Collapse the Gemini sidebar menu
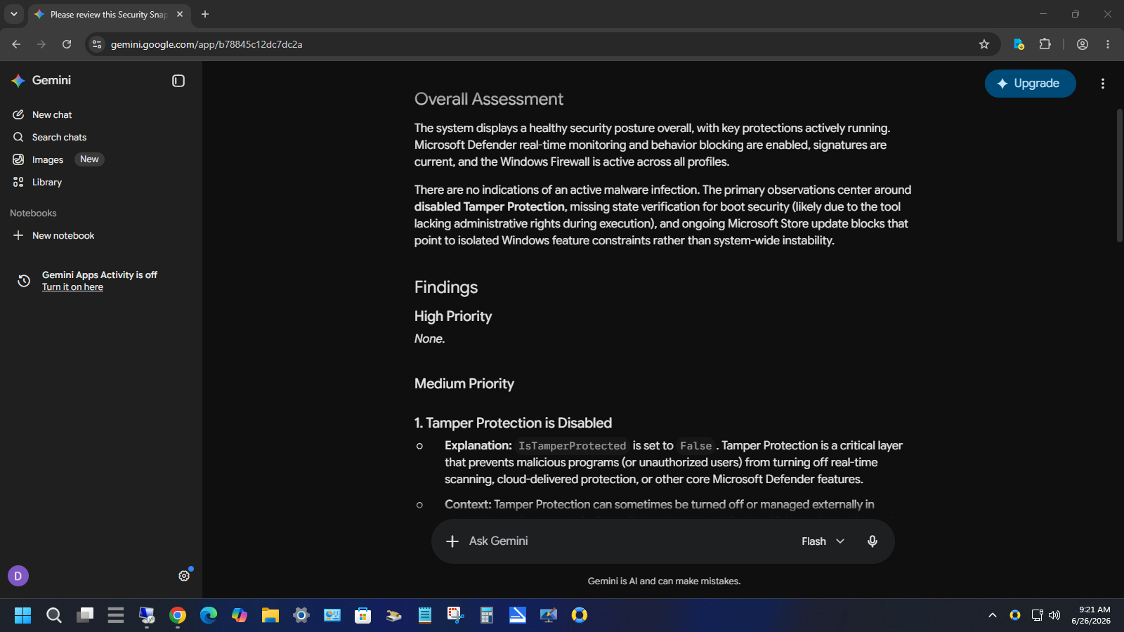Image resolution: width=1124 pixels, height=632 pixels. 178,81
